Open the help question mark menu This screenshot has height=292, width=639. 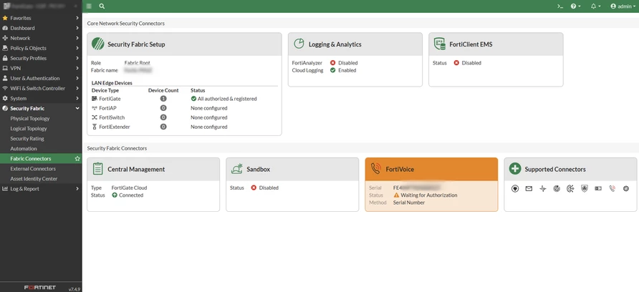coord(575,6)
